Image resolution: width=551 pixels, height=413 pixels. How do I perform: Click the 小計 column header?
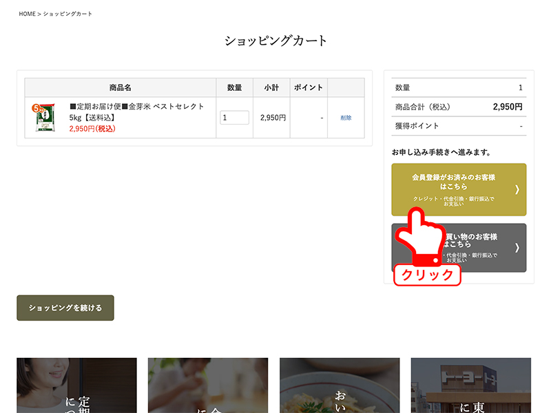click(271, 88)
